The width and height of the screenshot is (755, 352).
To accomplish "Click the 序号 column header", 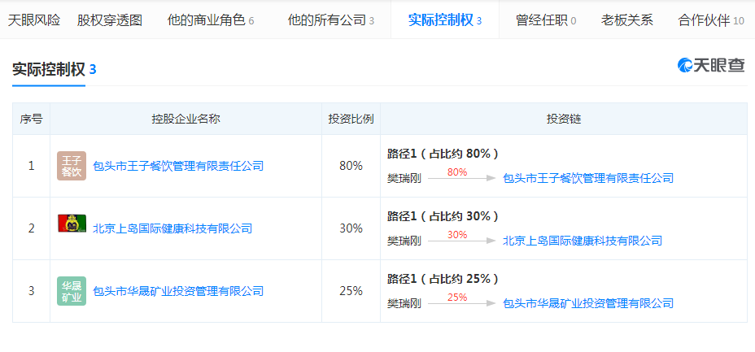I will tap(31, 119).
